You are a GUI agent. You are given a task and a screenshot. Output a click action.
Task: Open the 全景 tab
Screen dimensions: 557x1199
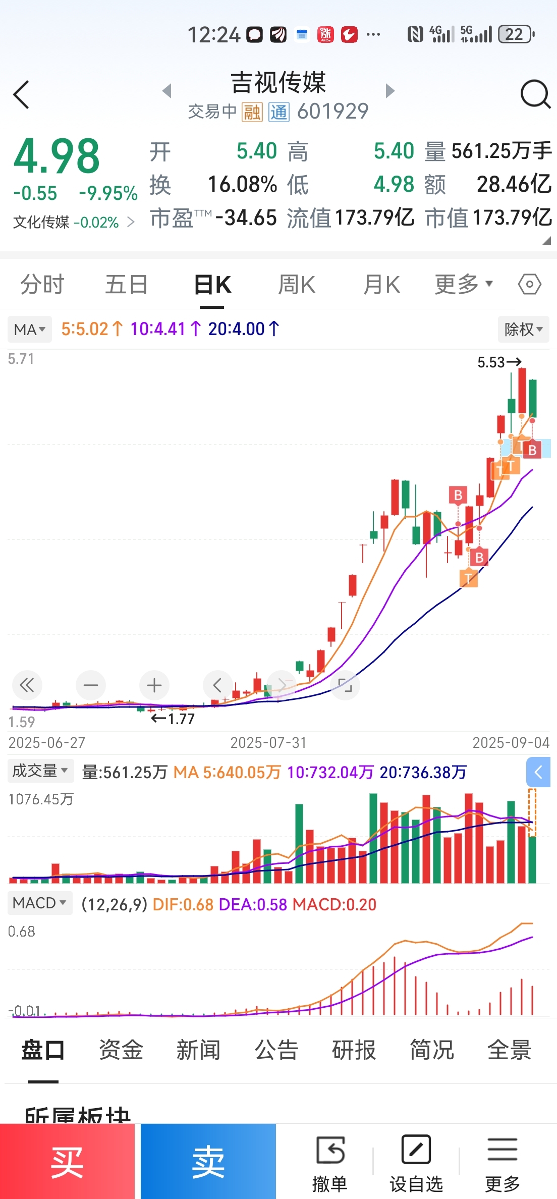pyautogui.click(x=509, y=1051)
